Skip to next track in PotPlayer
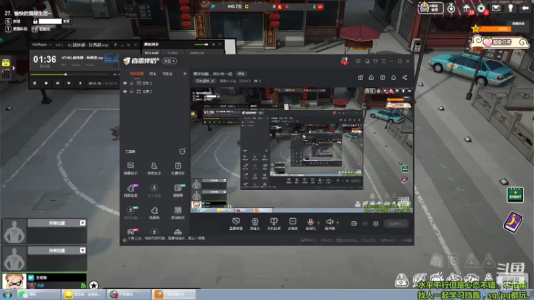This screenshot has width=534, height=300. tap(69, 83)
